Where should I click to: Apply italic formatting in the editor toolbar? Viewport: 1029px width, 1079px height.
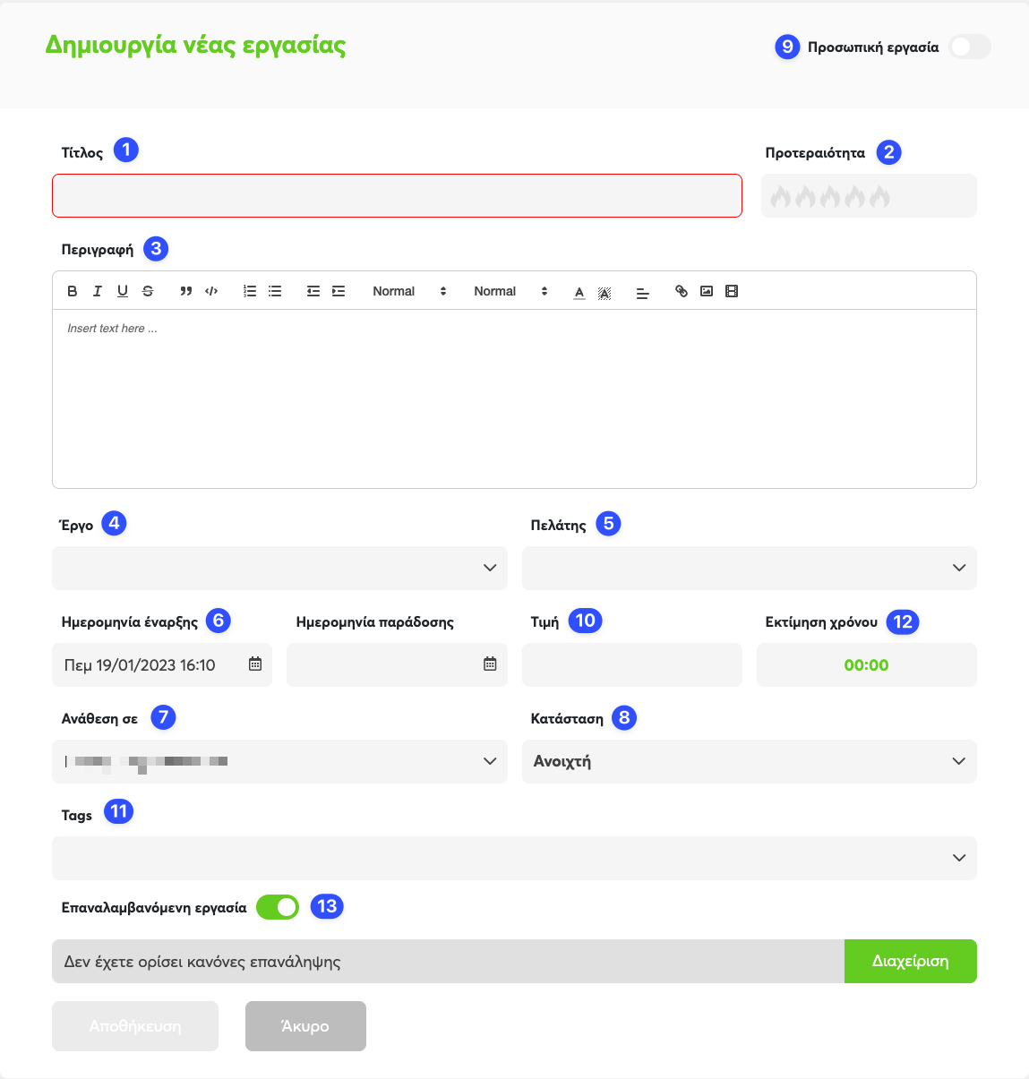(x=98, y=291)
